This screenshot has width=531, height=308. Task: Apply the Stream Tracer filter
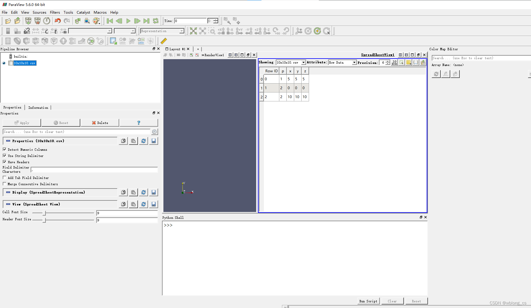pyautogui.click(x=72, y=41)
